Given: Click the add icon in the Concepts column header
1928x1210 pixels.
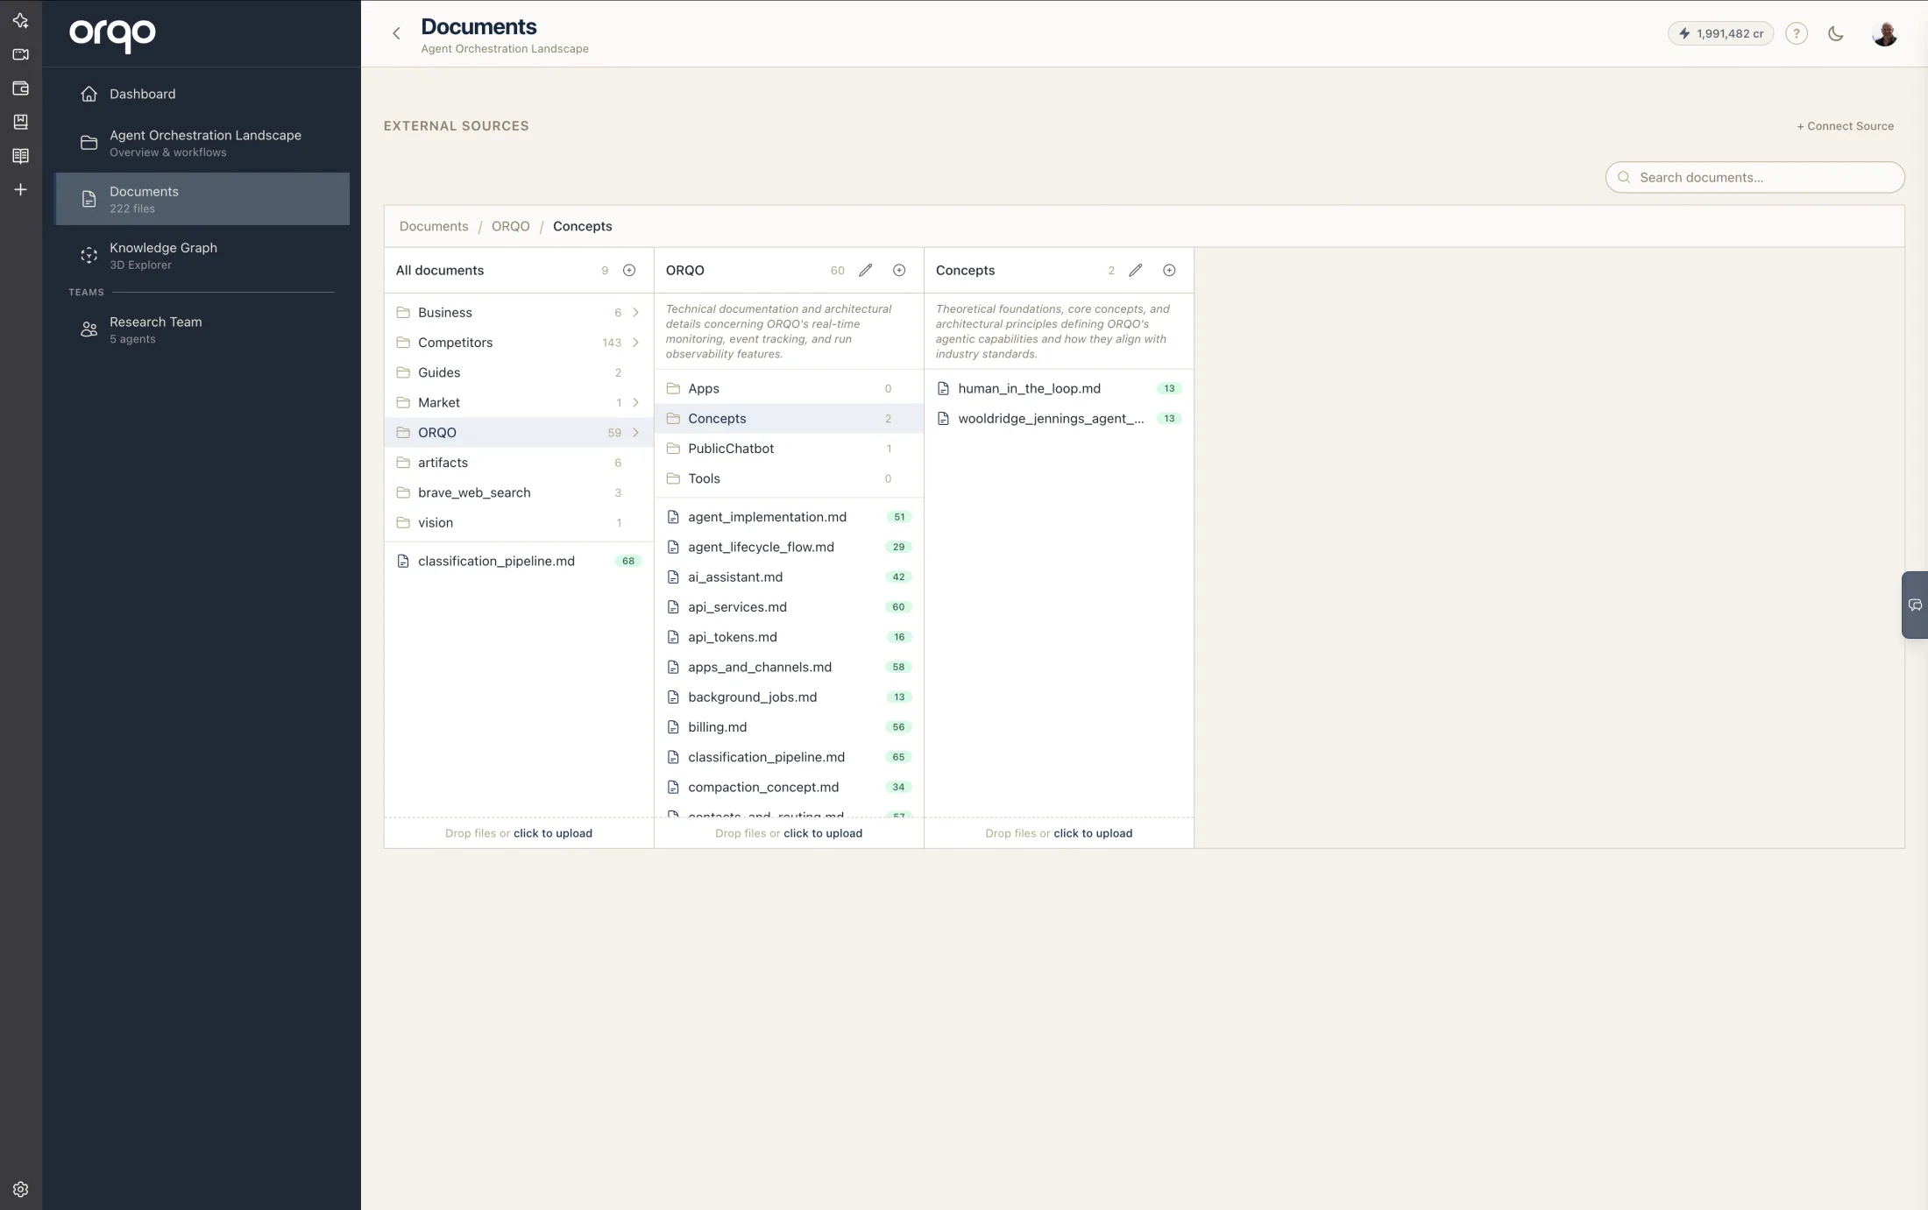Looking at the screenshot, I should click(1169, 270).
